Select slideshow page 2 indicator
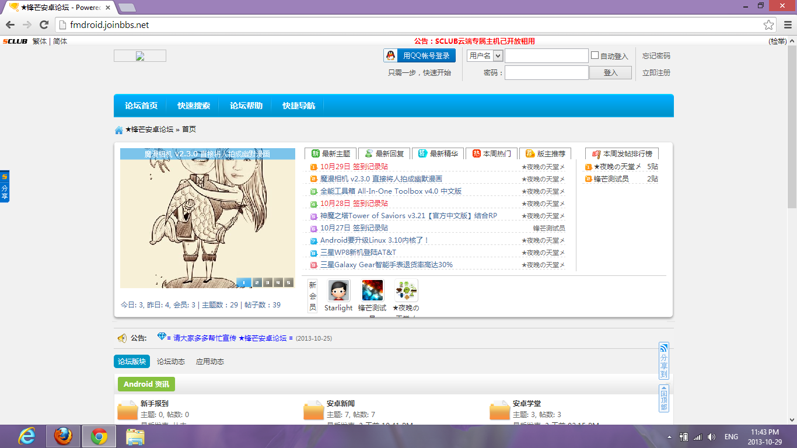Screen dimensions: 797x448 [257, 283]
